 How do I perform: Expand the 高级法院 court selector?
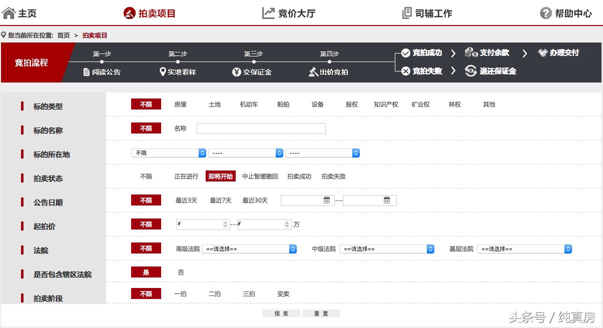click(248, 248)
